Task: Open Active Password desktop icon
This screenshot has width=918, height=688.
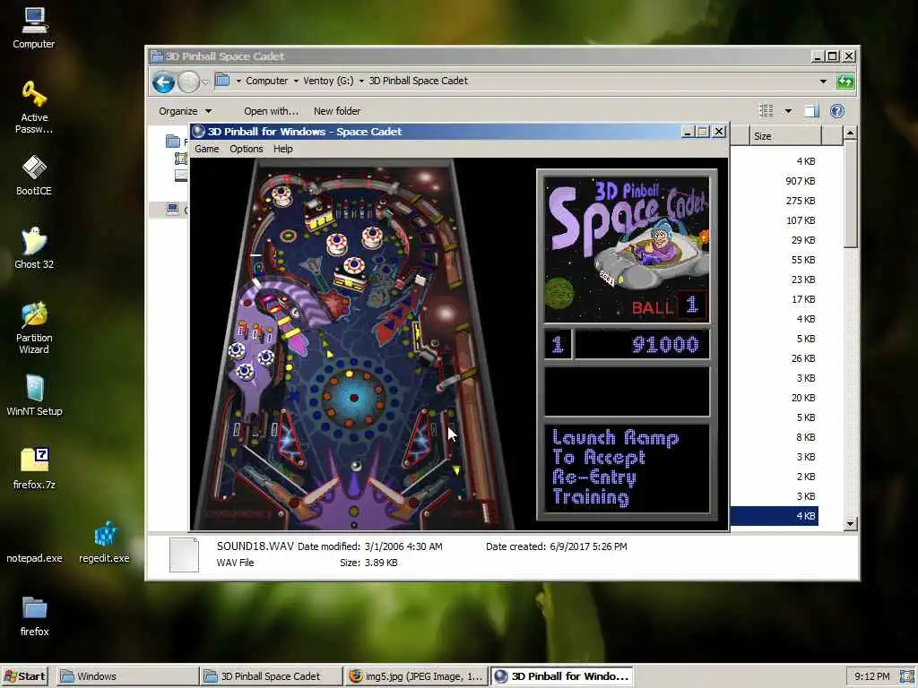Action: click(34, 107)
